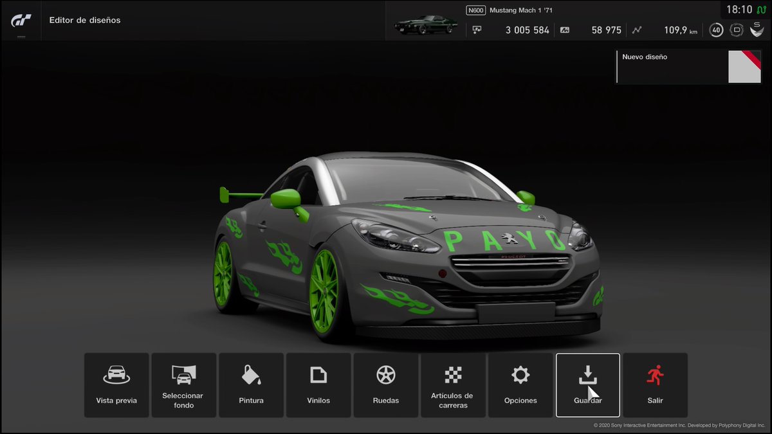Screen dimensions: 772x434
Task: Open the Ruedas wheels editor
Action: tap(386, 384)
